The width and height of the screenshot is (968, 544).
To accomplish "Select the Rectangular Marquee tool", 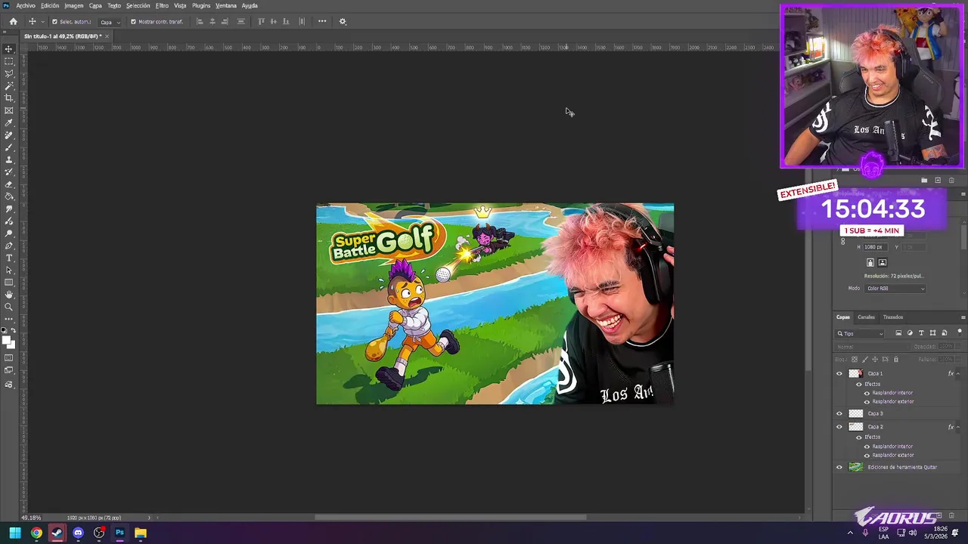I will coord(9,60).
